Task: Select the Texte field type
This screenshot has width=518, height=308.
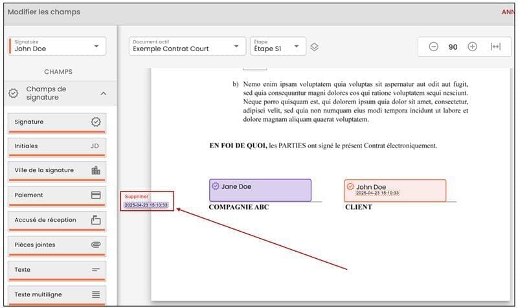Action: [x=57, y=270]
